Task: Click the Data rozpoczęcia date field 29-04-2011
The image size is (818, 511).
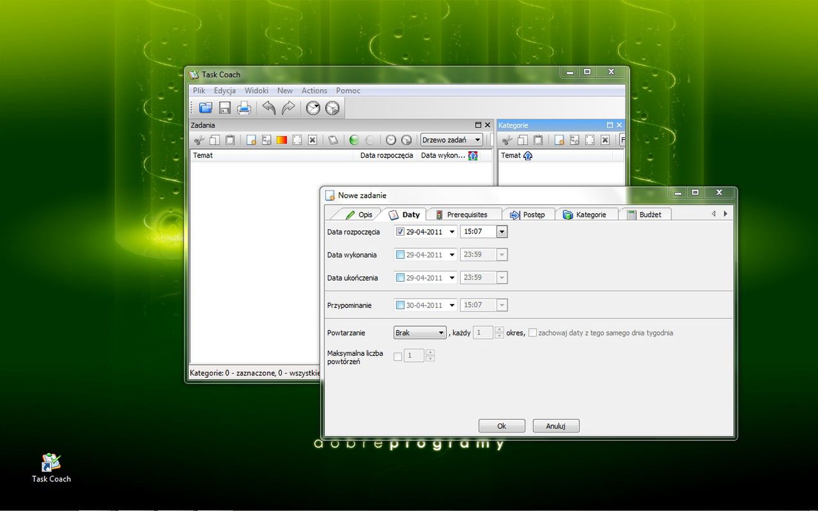Action: click(424, 232)
